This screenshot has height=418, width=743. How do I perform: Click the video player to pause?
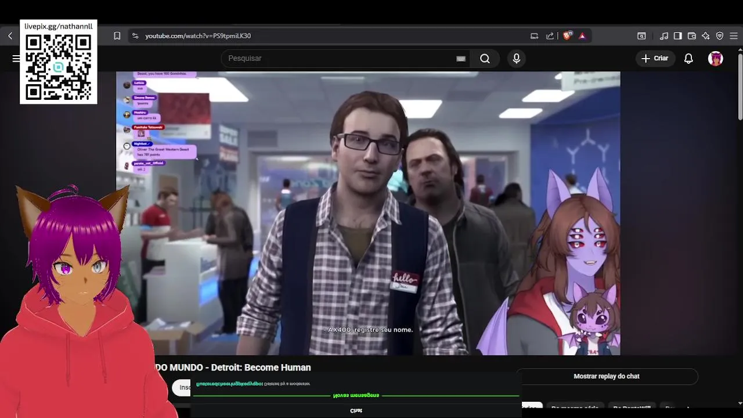point(368,213)
